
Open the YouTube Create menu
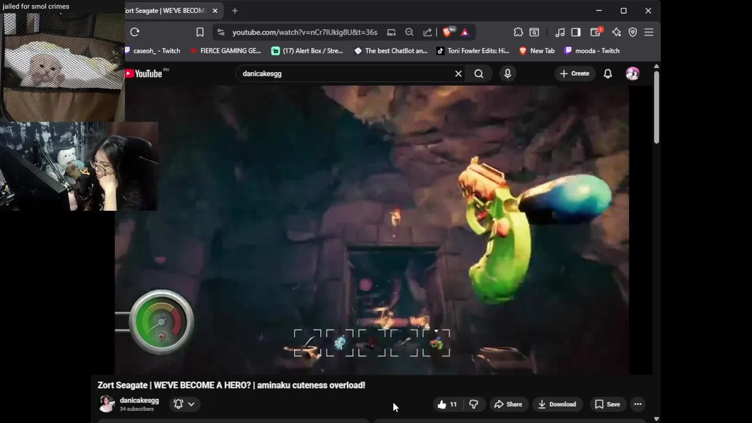tap(575, 73)
